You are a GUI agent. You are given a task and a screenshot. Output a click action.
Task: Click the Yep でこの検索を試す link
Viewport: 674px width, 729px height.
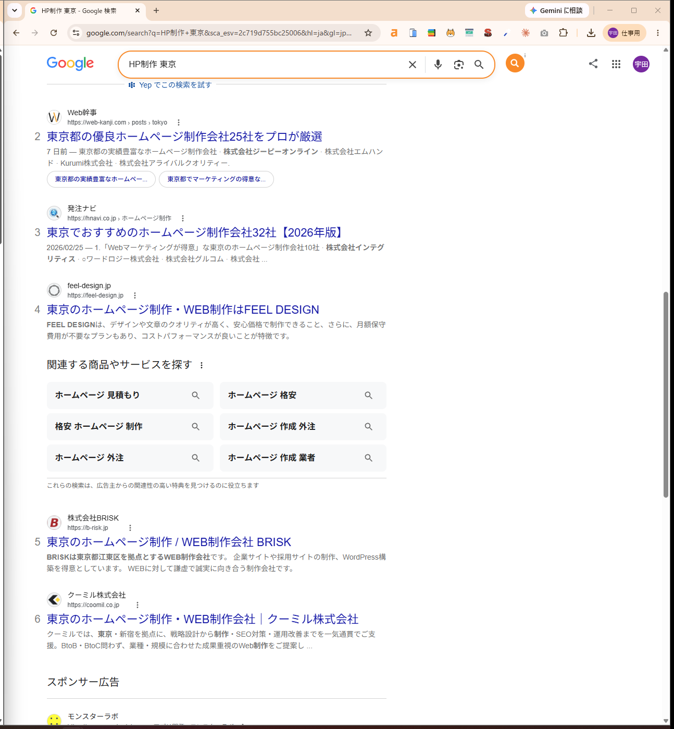point(170,85)
